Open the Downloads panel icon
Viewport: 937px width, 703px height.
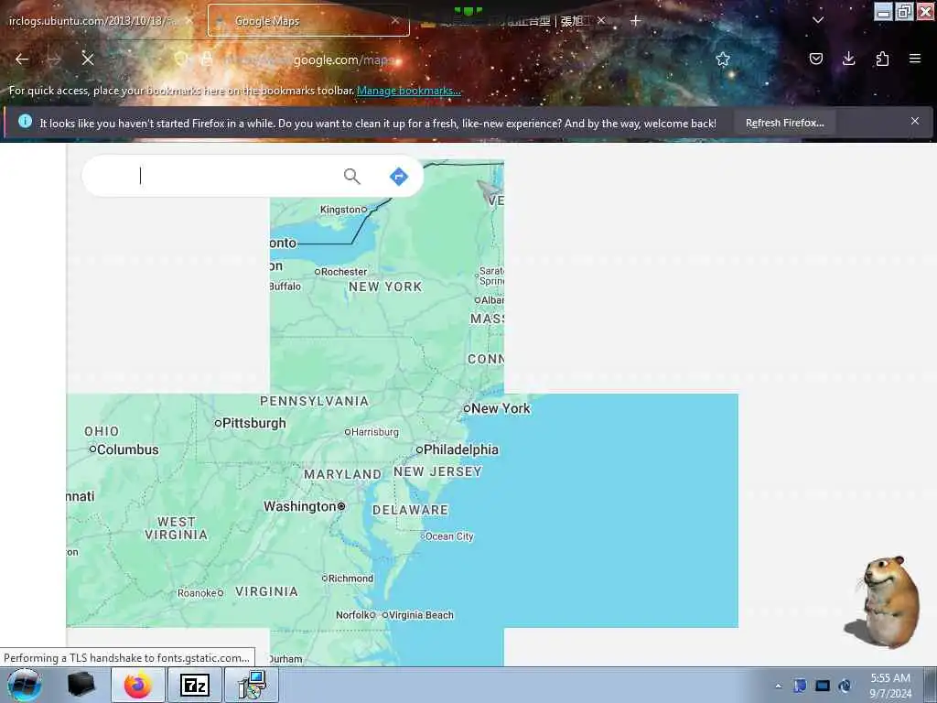pyautogui.click(x=848, y=59)
